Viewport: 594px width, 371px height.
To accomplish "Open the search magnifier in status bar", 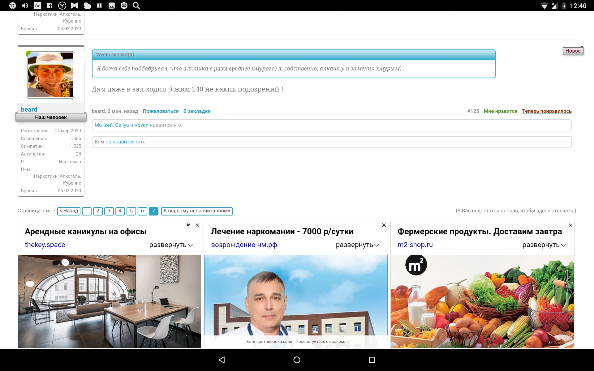I will point(136,6).
